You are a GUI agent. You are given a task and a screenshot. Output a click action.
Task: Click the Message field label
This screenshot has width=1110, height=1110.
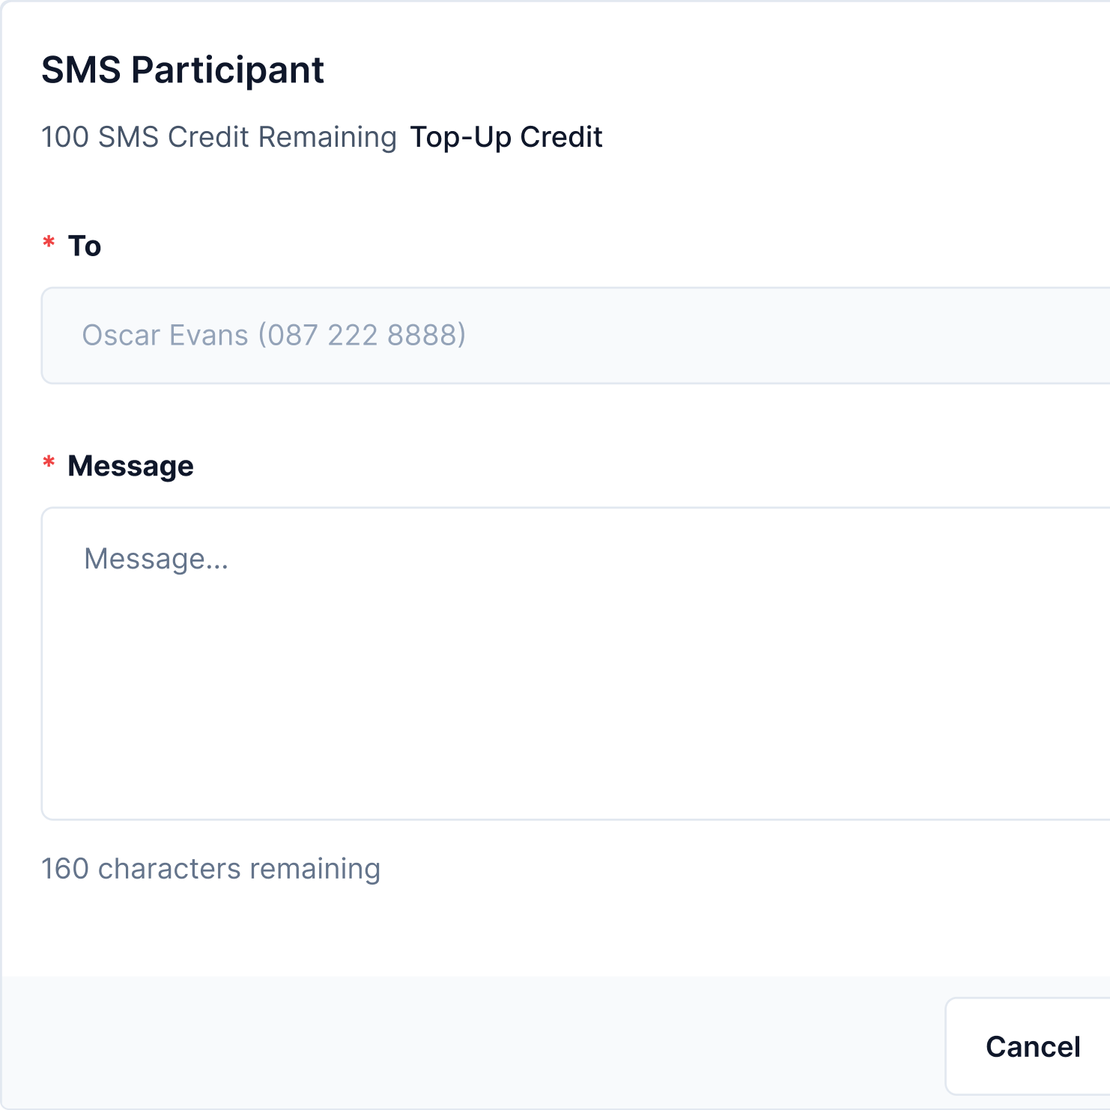click(x=130, y=466)
